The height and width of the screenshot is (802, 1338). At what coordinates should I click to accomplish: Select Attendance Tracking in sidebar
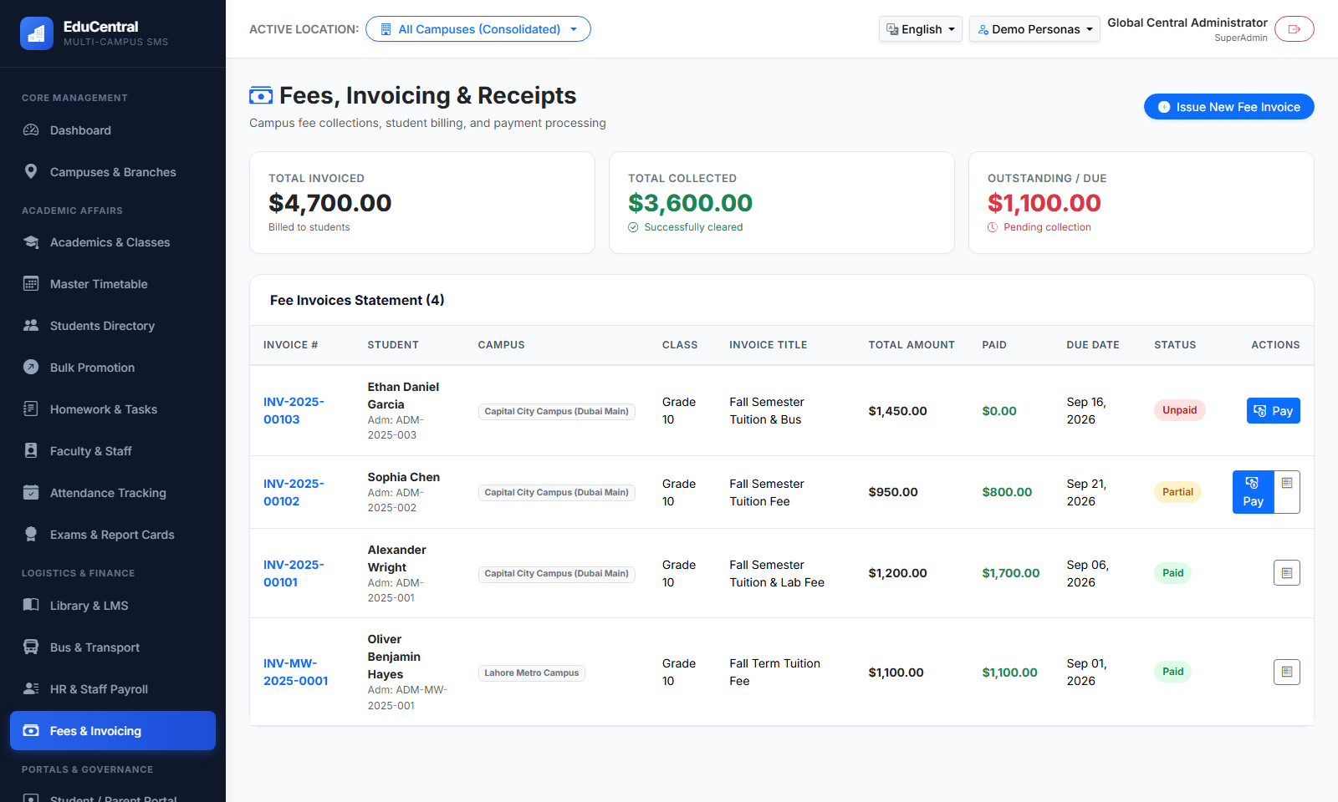113,493
